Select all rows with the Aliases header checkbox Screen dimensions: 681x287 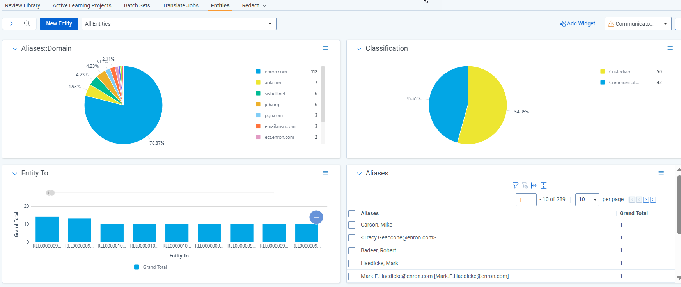(x=352, y=214)
